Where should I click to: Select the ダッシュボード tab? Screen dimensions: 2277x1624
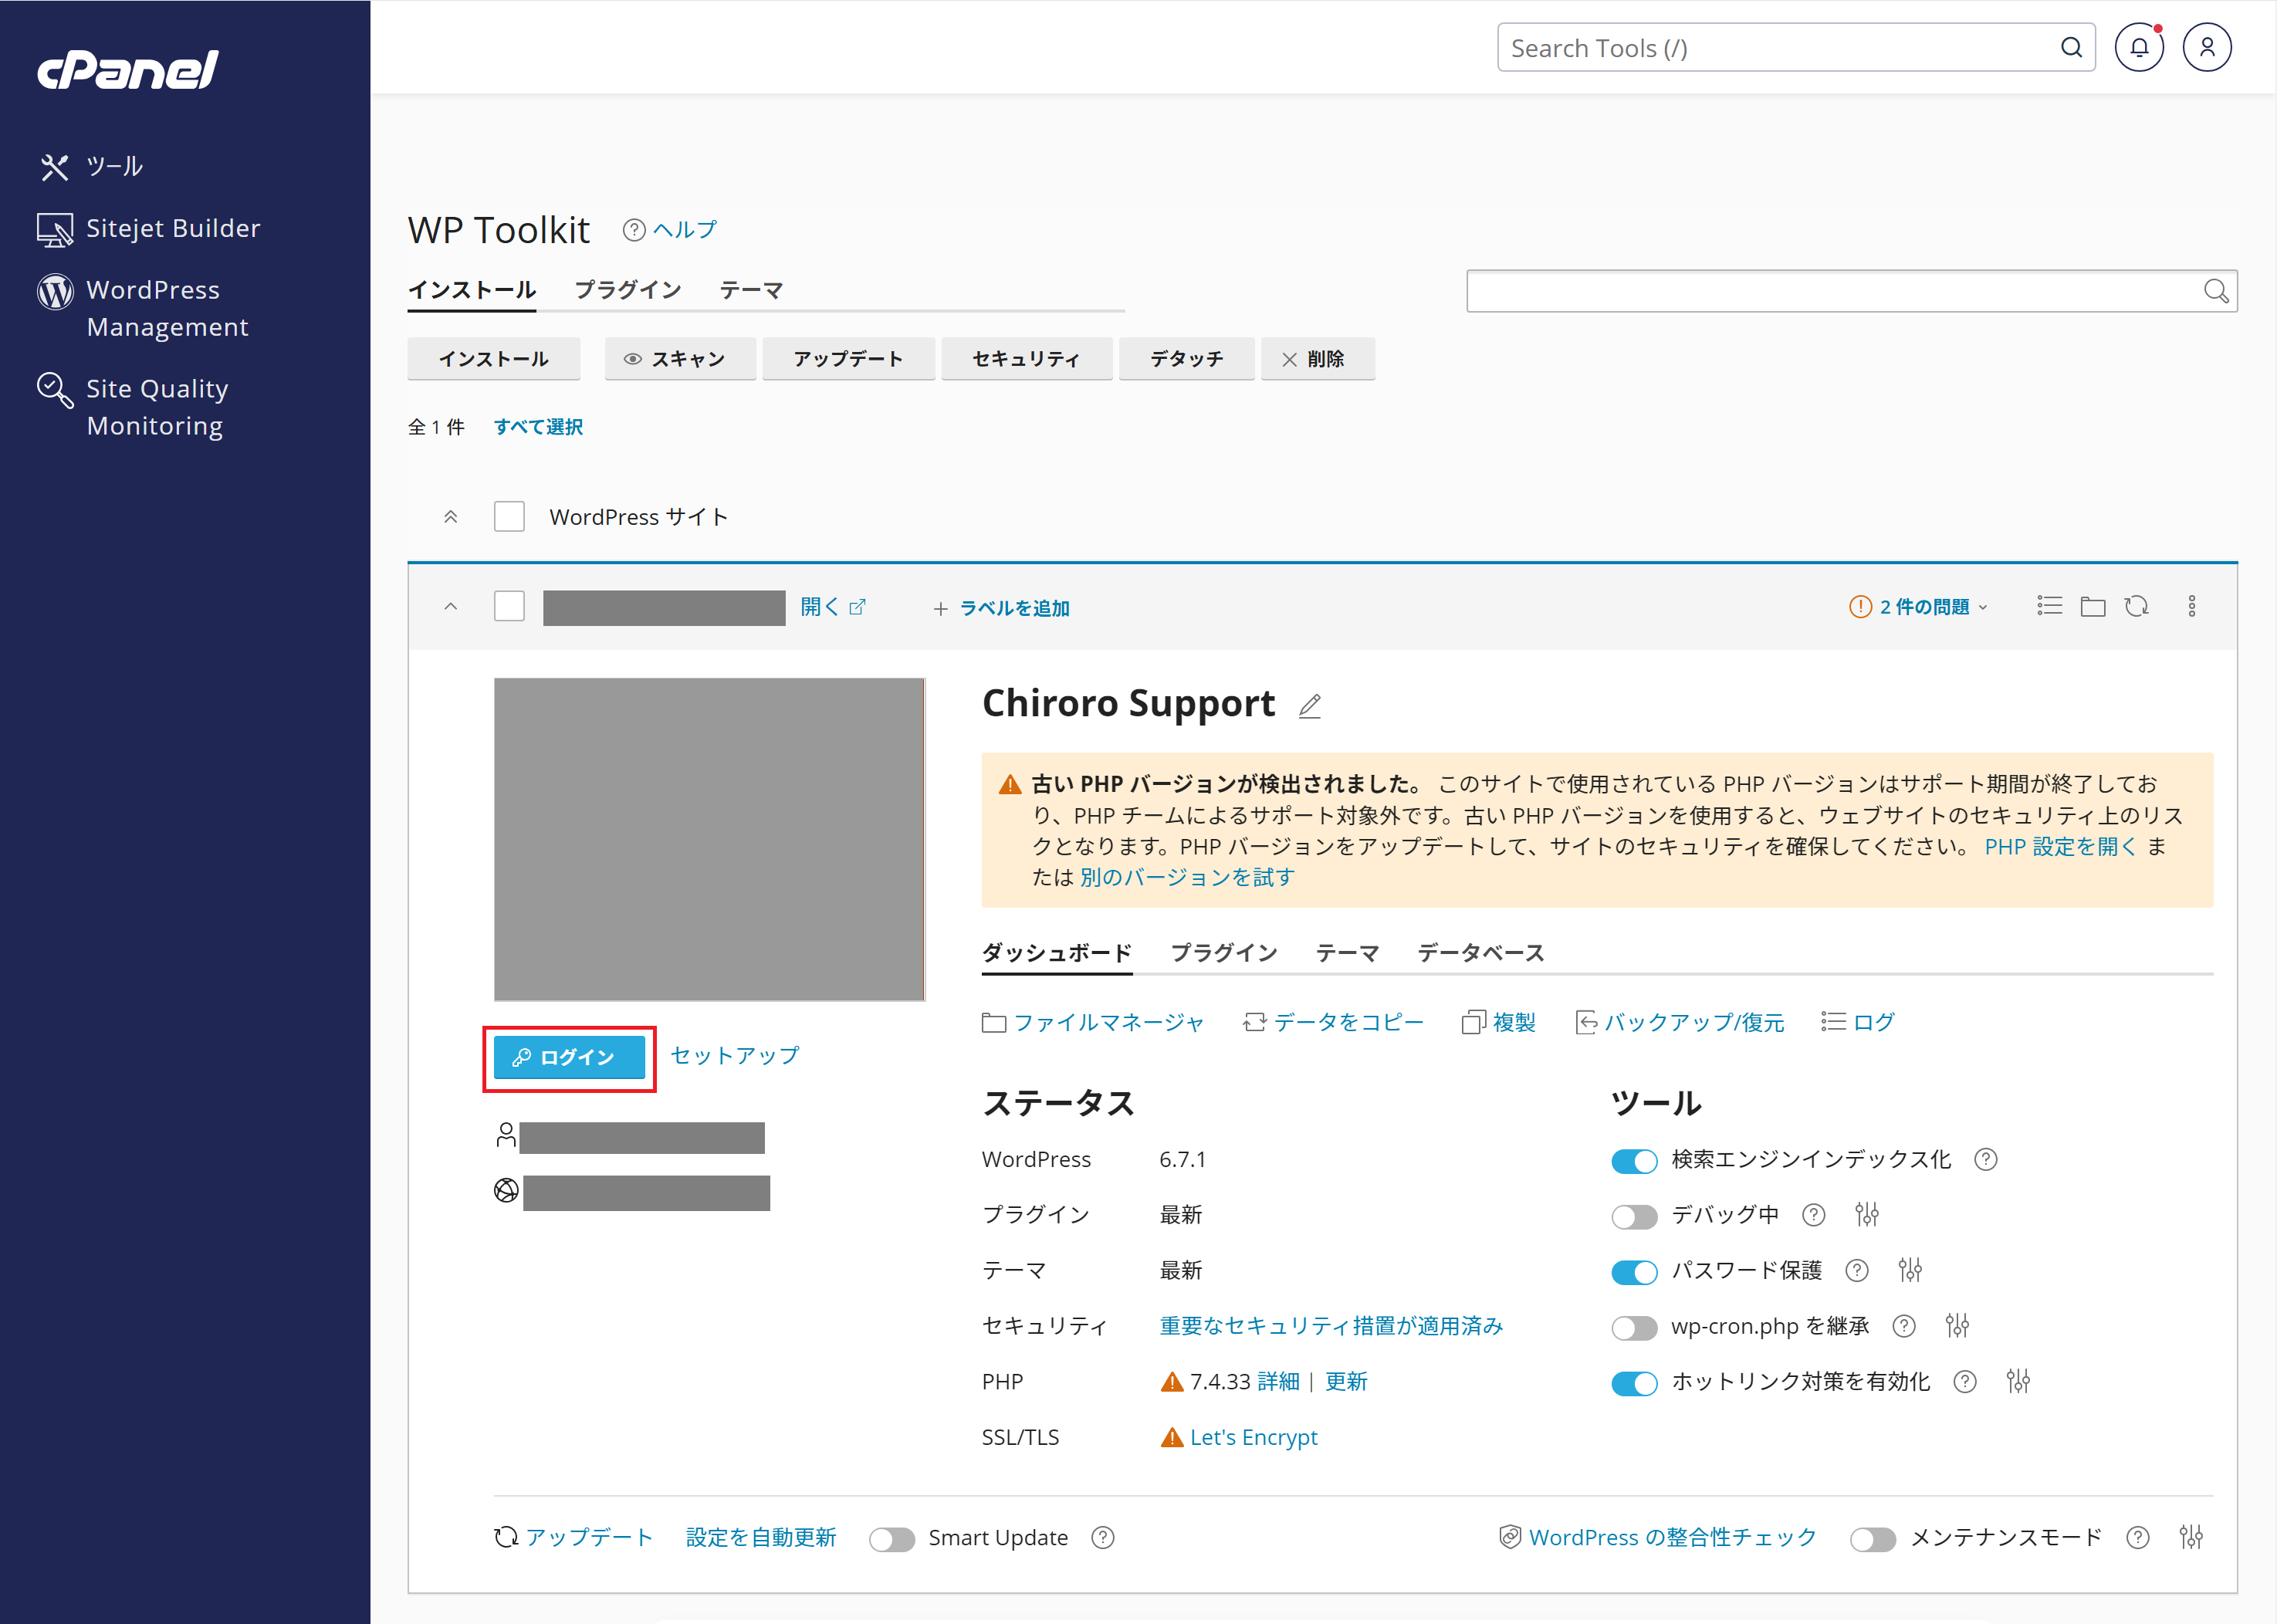[1056, 952]
